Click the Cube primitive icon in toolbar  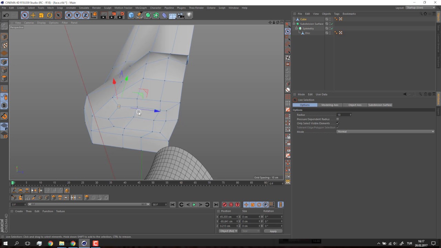pyautogui.click(x=131, y=15)
